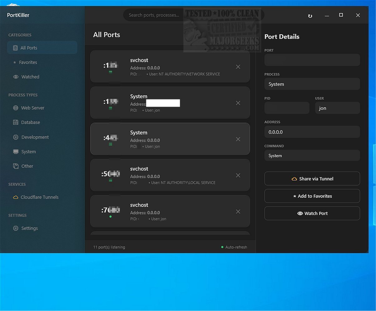Kill the svchost LOCAL SERVICE port
This screenshot has width=376, height=311.
coord(238,175)
